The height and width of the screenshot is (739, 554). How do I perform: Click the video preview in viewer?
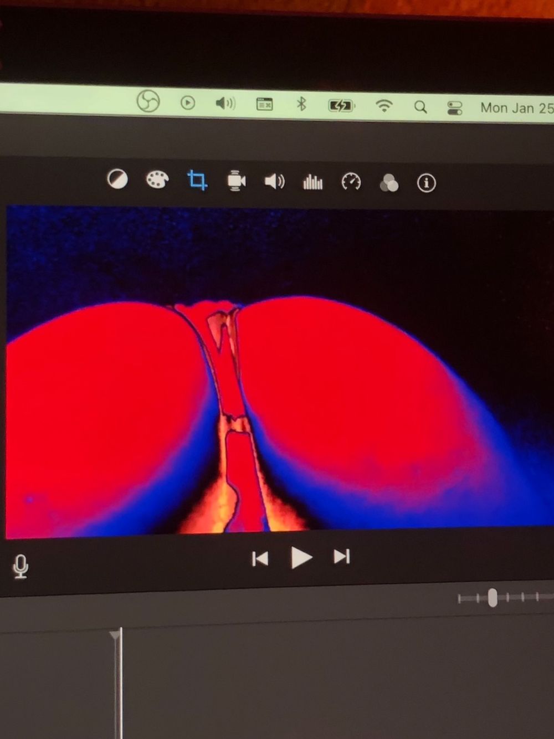click(x=280, y=371)
